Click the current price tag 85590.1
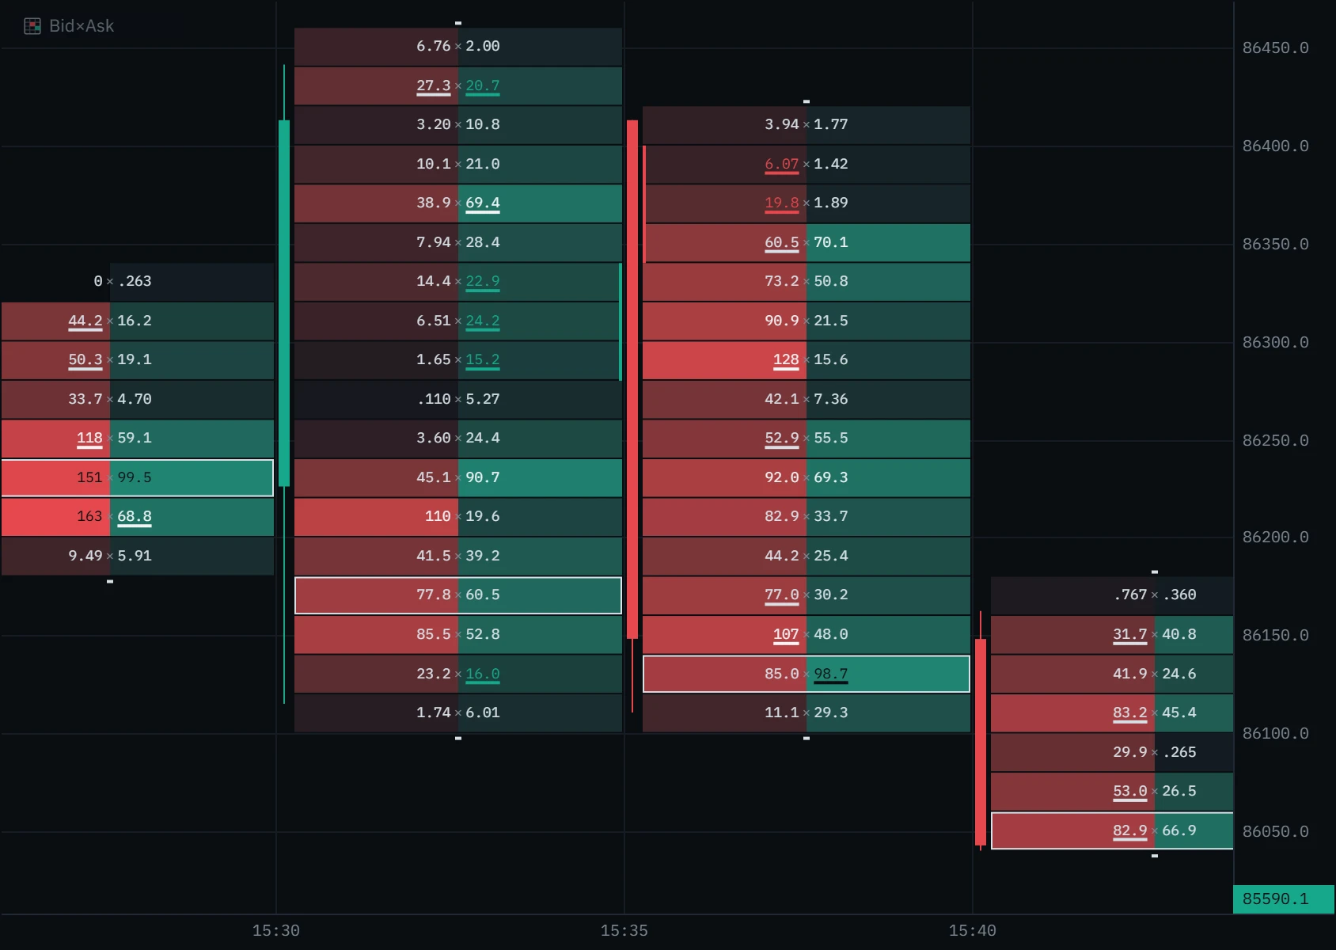The image size is (1336, 950). coord(1284,899)
